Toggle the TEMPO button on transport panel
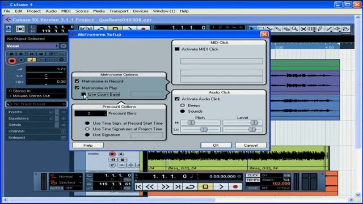 point(253,180)
